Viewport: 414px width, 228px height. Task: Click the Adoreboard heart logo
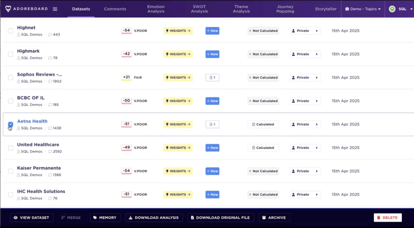pyautogui.click(x=8, y=9)
